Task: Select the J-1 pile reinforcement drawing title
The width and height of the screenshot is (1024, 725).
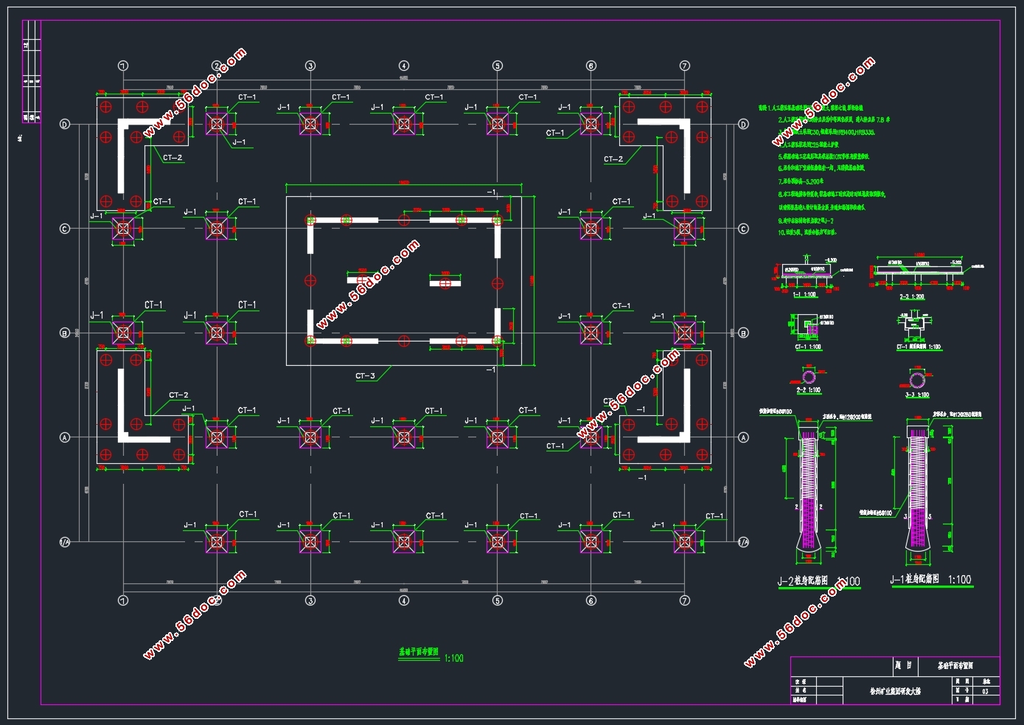Action: pos(931,580)
